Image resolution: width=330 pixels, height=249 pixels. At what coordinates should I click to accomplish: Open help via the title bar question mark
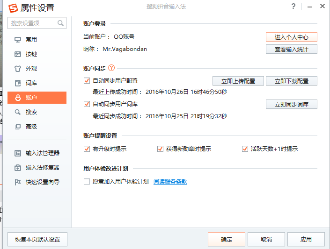click(x=293, y=6)
